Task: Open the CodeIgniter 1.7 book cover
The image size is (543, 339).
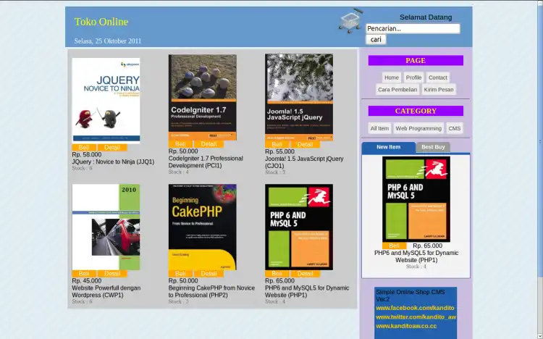Action: (203, 97)
